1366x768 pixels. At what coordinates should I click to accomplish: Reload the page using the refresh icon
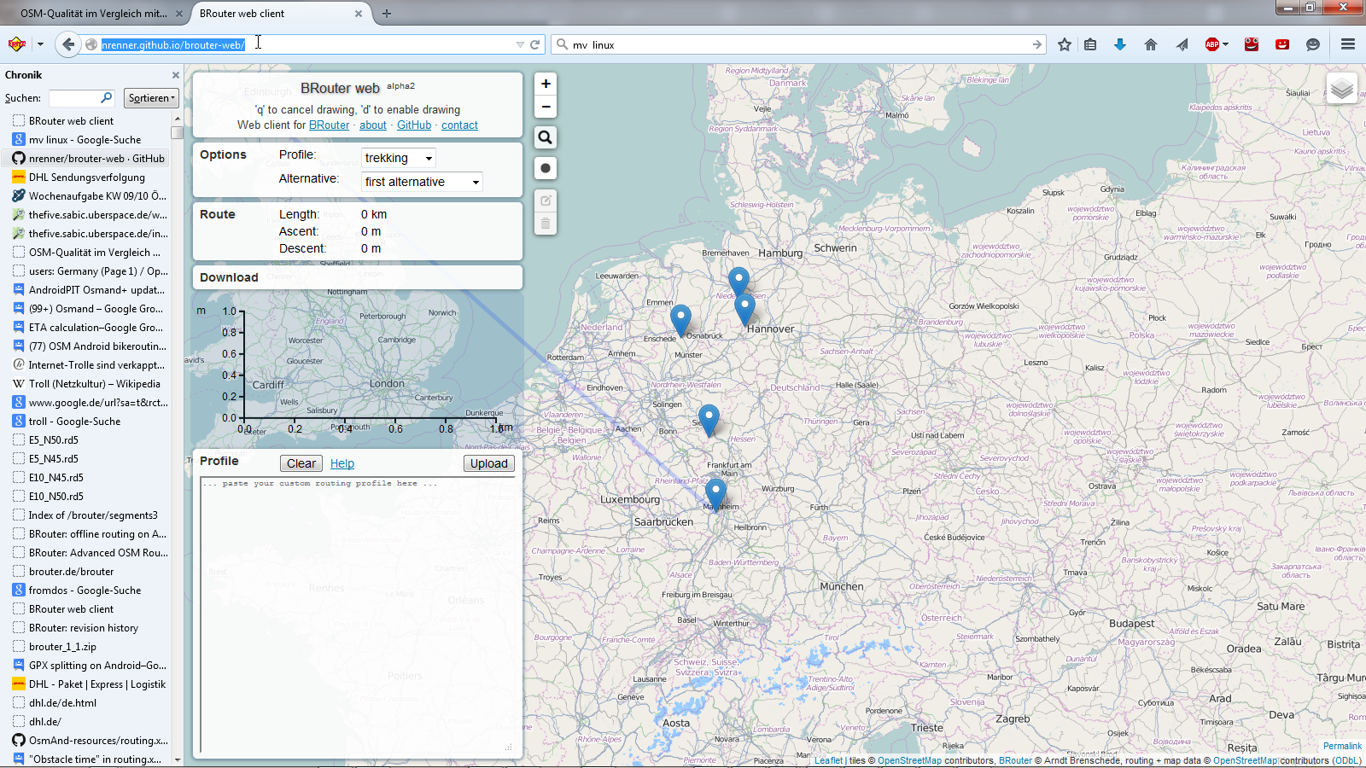[x=535, y=44]
